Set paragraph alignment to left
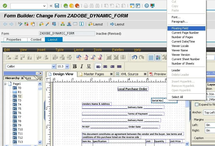 coord(98,67)
